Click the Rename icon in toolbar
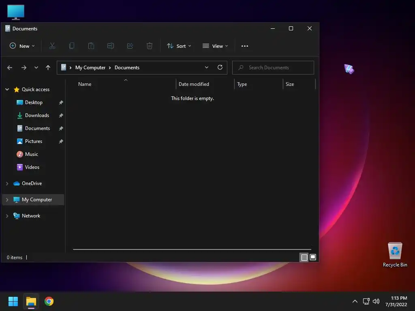Screen dimensions: 415x311 point(110,46)
